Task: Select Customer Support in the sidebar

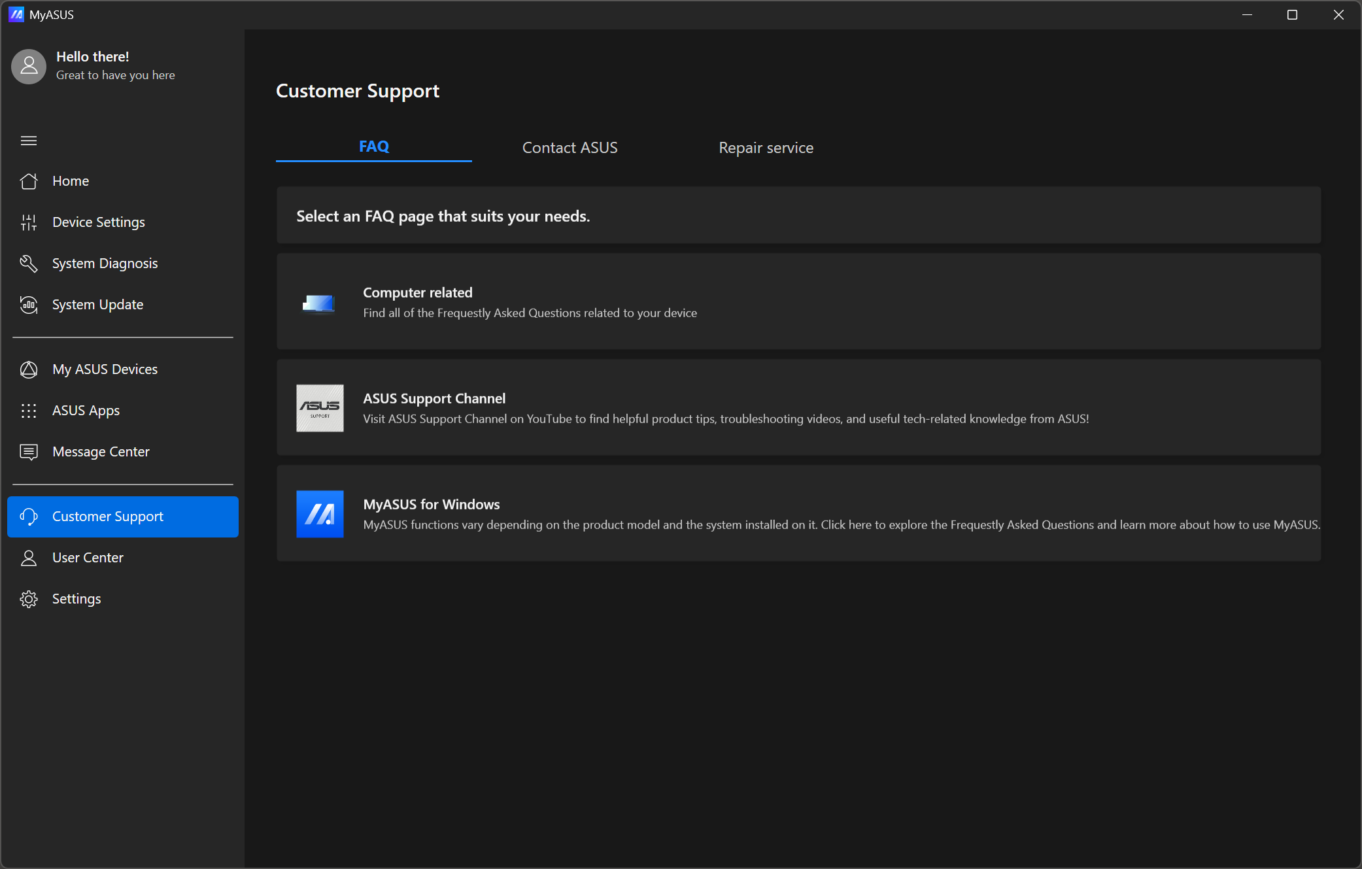Action: [x=123, y=517]
